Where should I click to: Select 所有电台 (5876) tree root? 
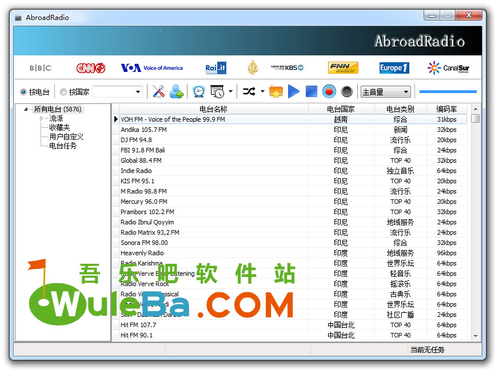(58, 109)
